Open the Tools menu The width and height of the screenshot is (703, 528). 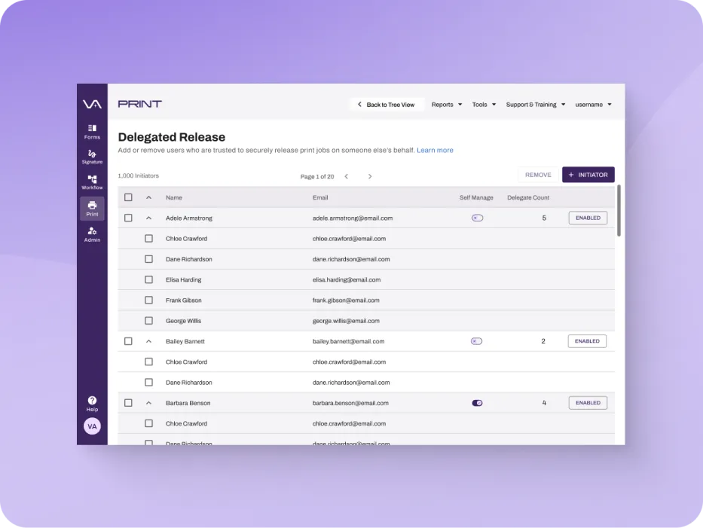coord(484,105)
